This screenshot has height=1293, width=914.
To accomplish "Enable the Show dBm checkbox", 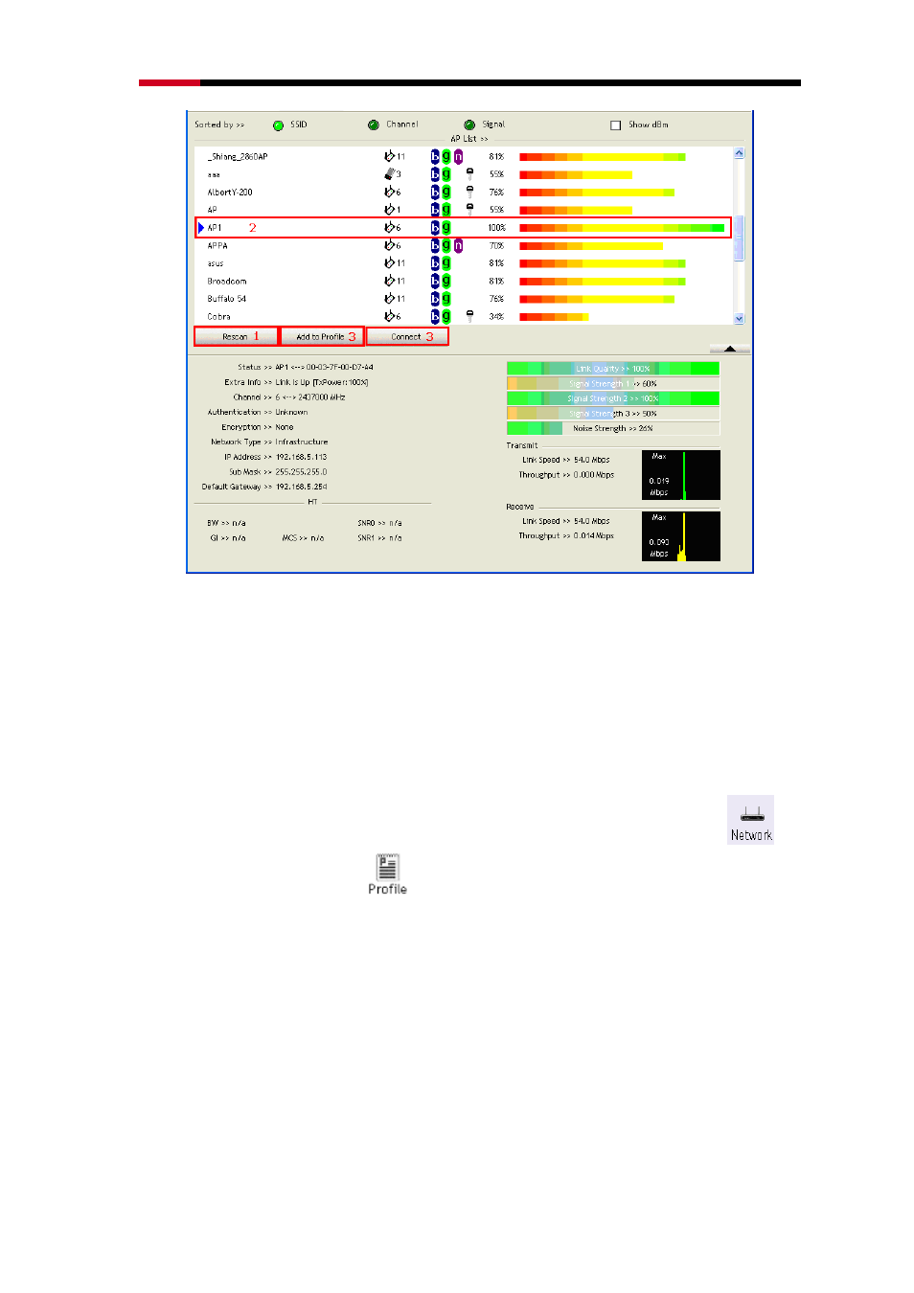I will 616,125.
